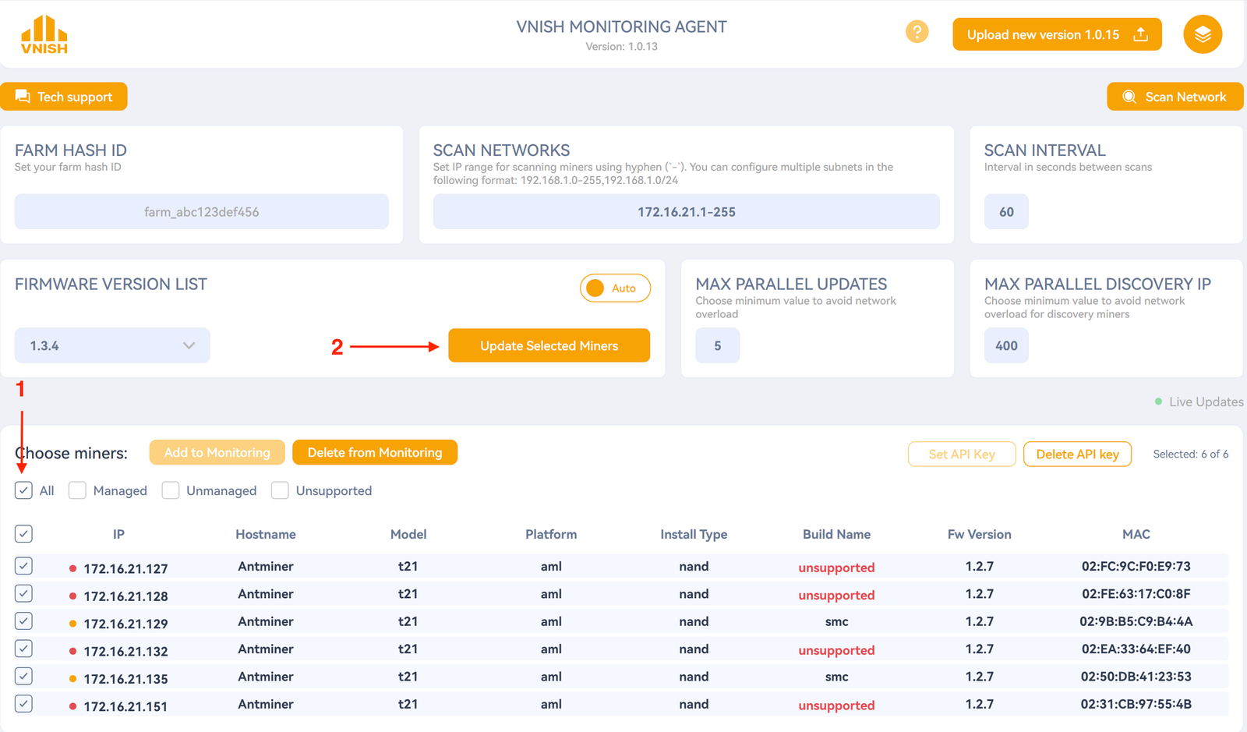Click Upload new version 1.0.15 button
1247x732 pixels.
pos(1057,34)
